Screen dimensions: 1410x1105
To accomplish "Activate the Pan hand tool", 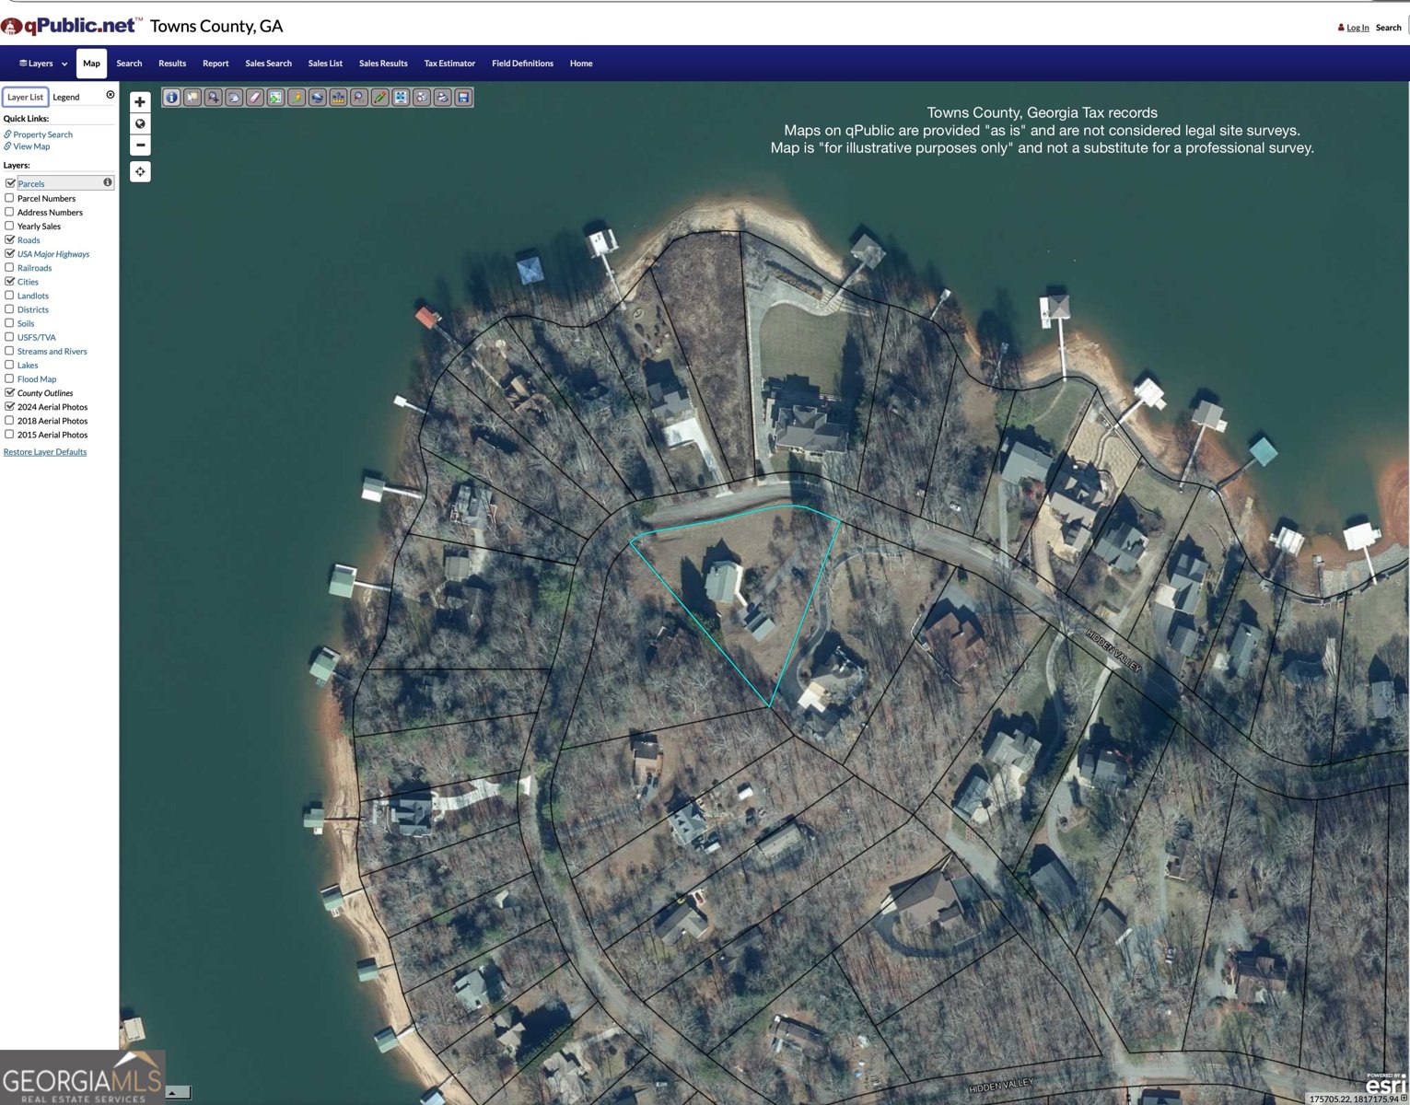I will click(234, 98).
